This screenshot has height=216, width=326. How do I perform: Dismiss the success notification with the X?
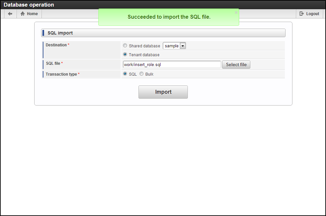point(236,12)
